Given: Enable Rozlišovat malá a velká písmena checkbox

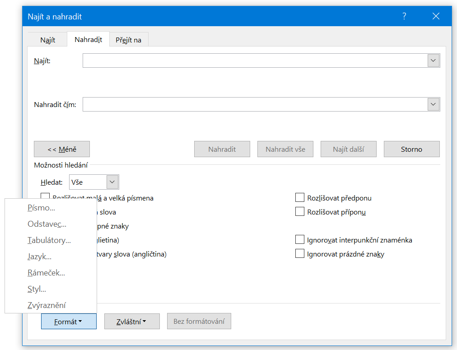Looking at the screenshot, I should click(x=45, y=196).
